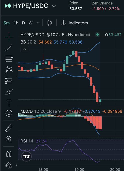Click the MACD 12 26 close 9 legend
The width and height of the screenshot is (124, 171).
(41, 111)
